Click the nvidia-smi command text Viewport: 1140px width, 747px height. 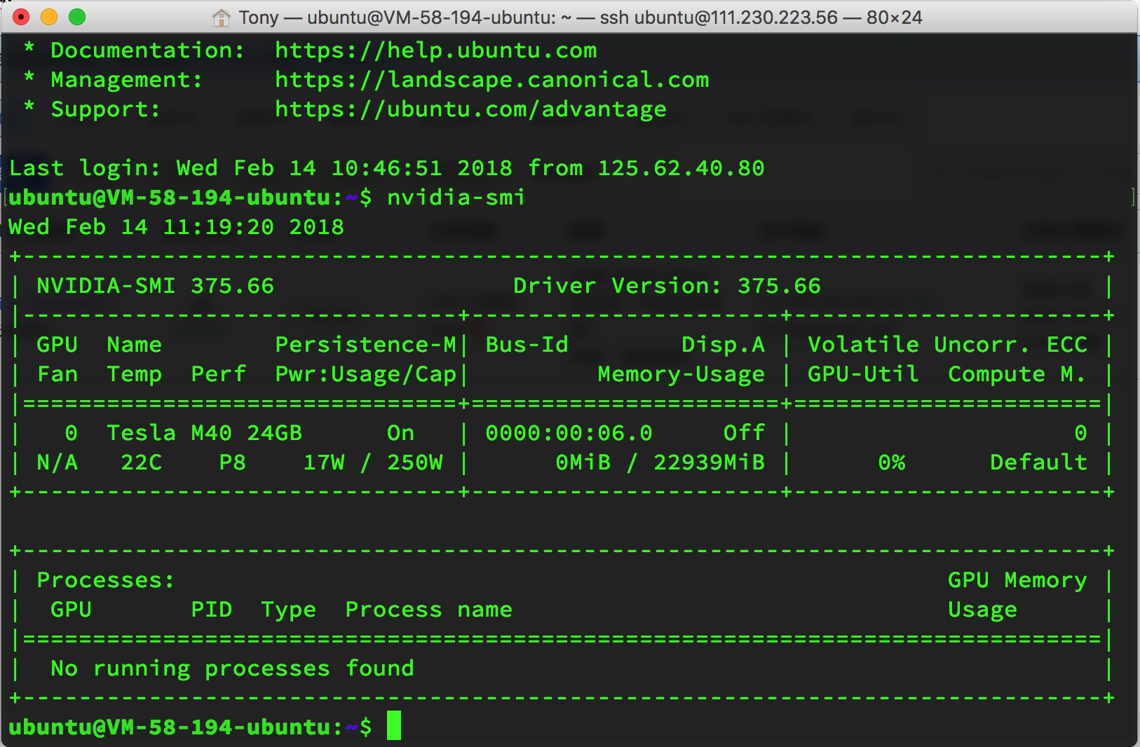[x=456, y=198]
